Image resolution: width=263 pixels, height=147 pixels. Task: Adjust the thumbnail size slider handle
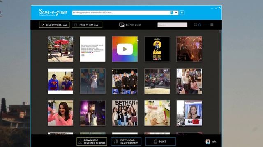(200, 25)
